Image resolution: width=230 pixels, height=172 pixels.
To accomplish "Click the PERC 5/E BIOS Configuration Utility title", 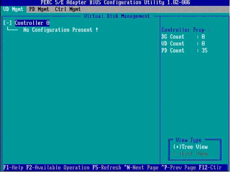I will click(115, 3).
